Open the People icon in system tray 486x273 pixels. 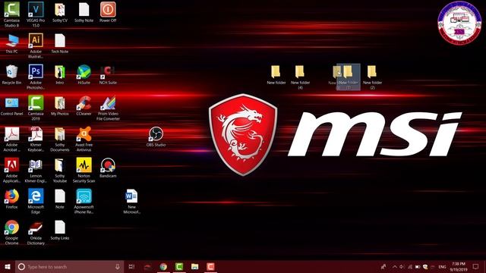coord(383,266)
